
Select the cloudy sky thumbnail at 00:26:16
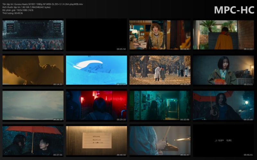pyautogui.click(x=33, y=105)
